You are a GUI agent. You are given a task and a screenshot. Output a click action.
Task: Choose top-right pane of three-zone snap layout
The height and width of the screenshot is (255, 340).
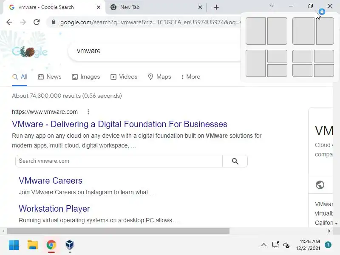click(278, 56)
